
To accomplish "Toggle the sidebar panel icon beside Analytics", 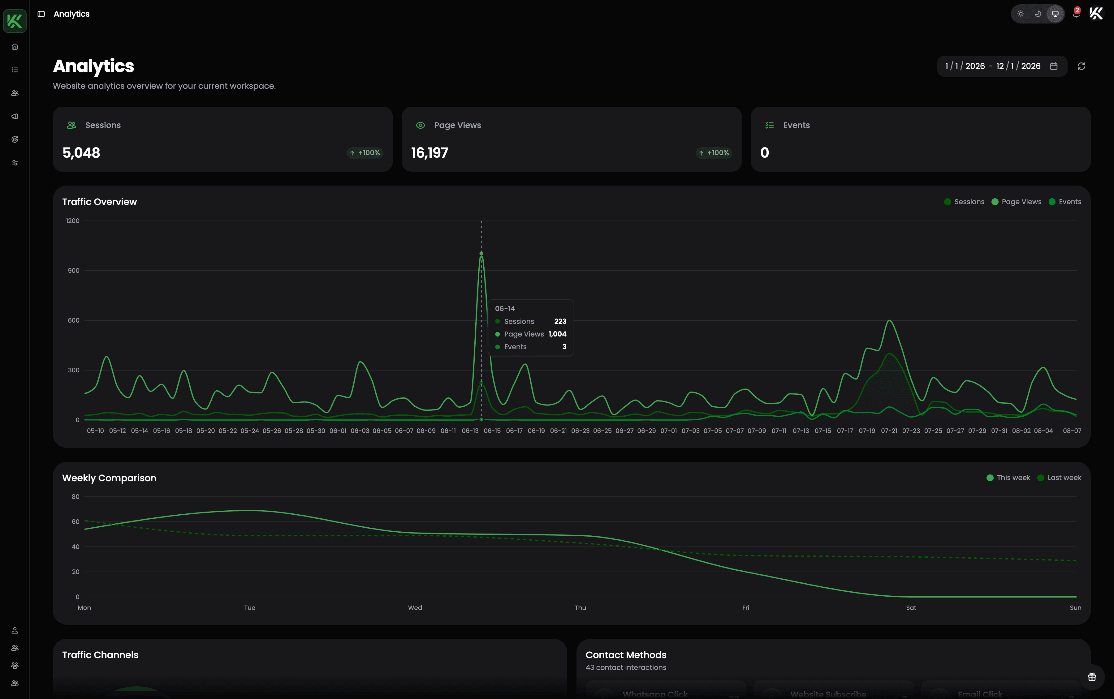I will point(41,14).
